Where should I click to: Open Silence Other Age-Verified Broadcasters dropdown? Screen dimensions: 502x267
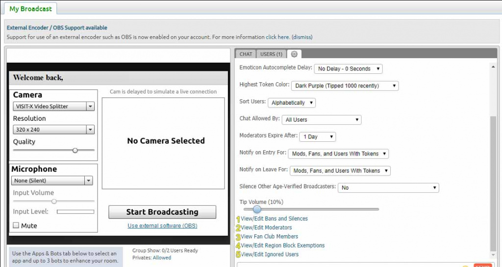pos(388,188)
